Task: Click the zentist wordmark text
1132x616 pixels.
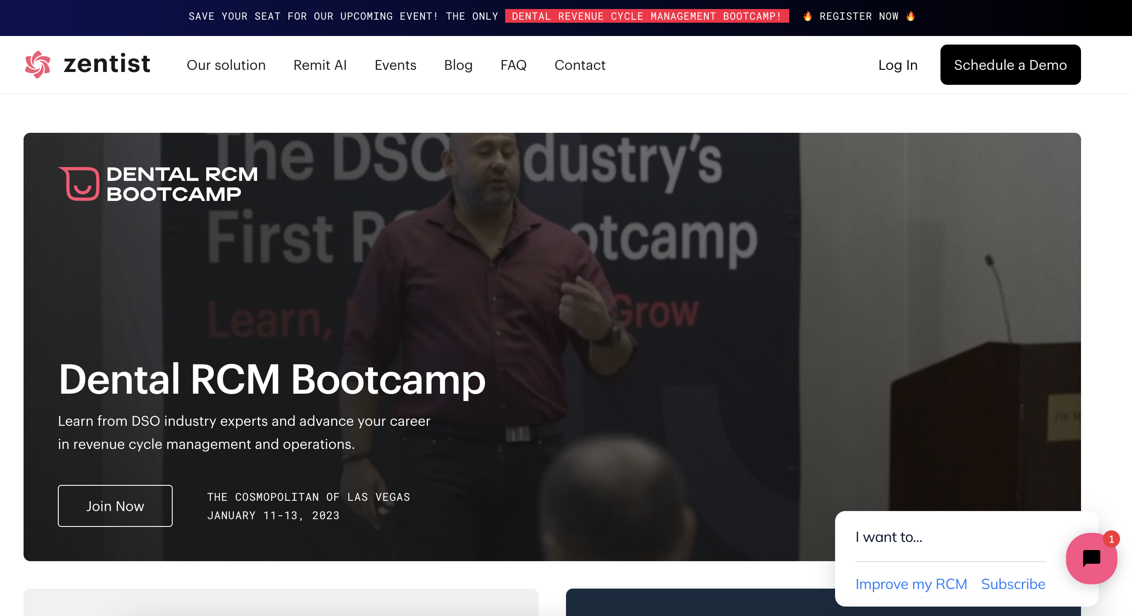Action: pyautogui.click(x=107, y=64)
